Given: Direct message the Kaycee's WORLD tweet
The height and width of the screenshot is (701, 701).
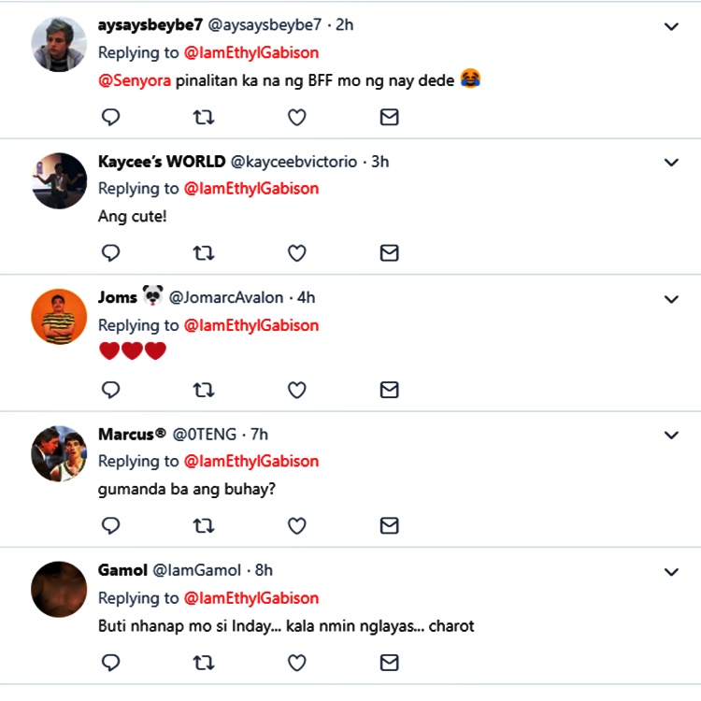Looking at the screenshot, I should [389, 253].
